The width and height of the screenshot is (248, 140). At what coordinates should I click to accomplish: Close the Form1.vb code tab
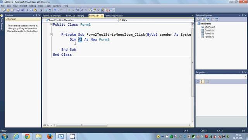tap(102, 16)
